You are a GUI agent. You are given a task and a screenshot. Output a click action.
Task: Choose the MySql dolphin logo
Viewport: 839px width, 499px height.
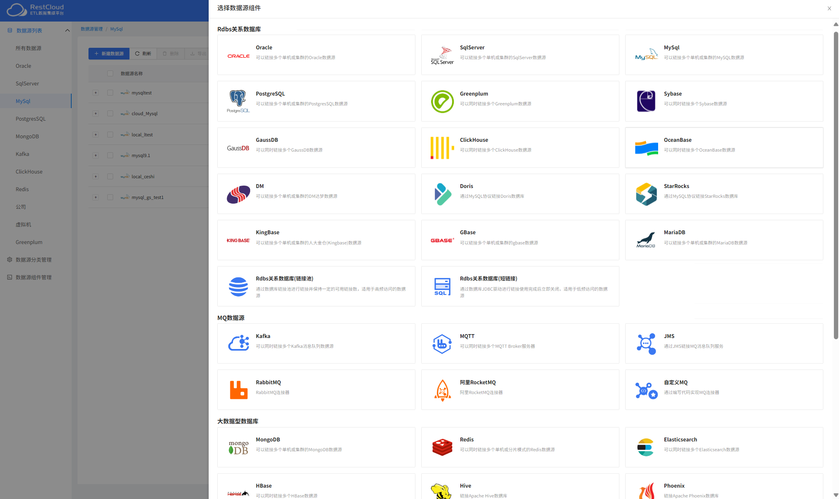coord(646,54)
